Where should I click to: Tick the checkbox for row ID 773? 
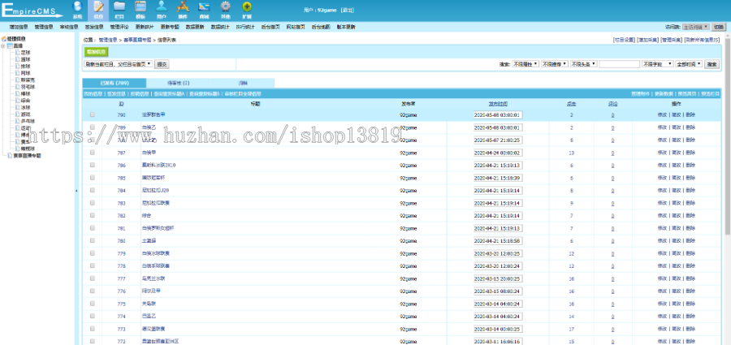tap(93, 328)
